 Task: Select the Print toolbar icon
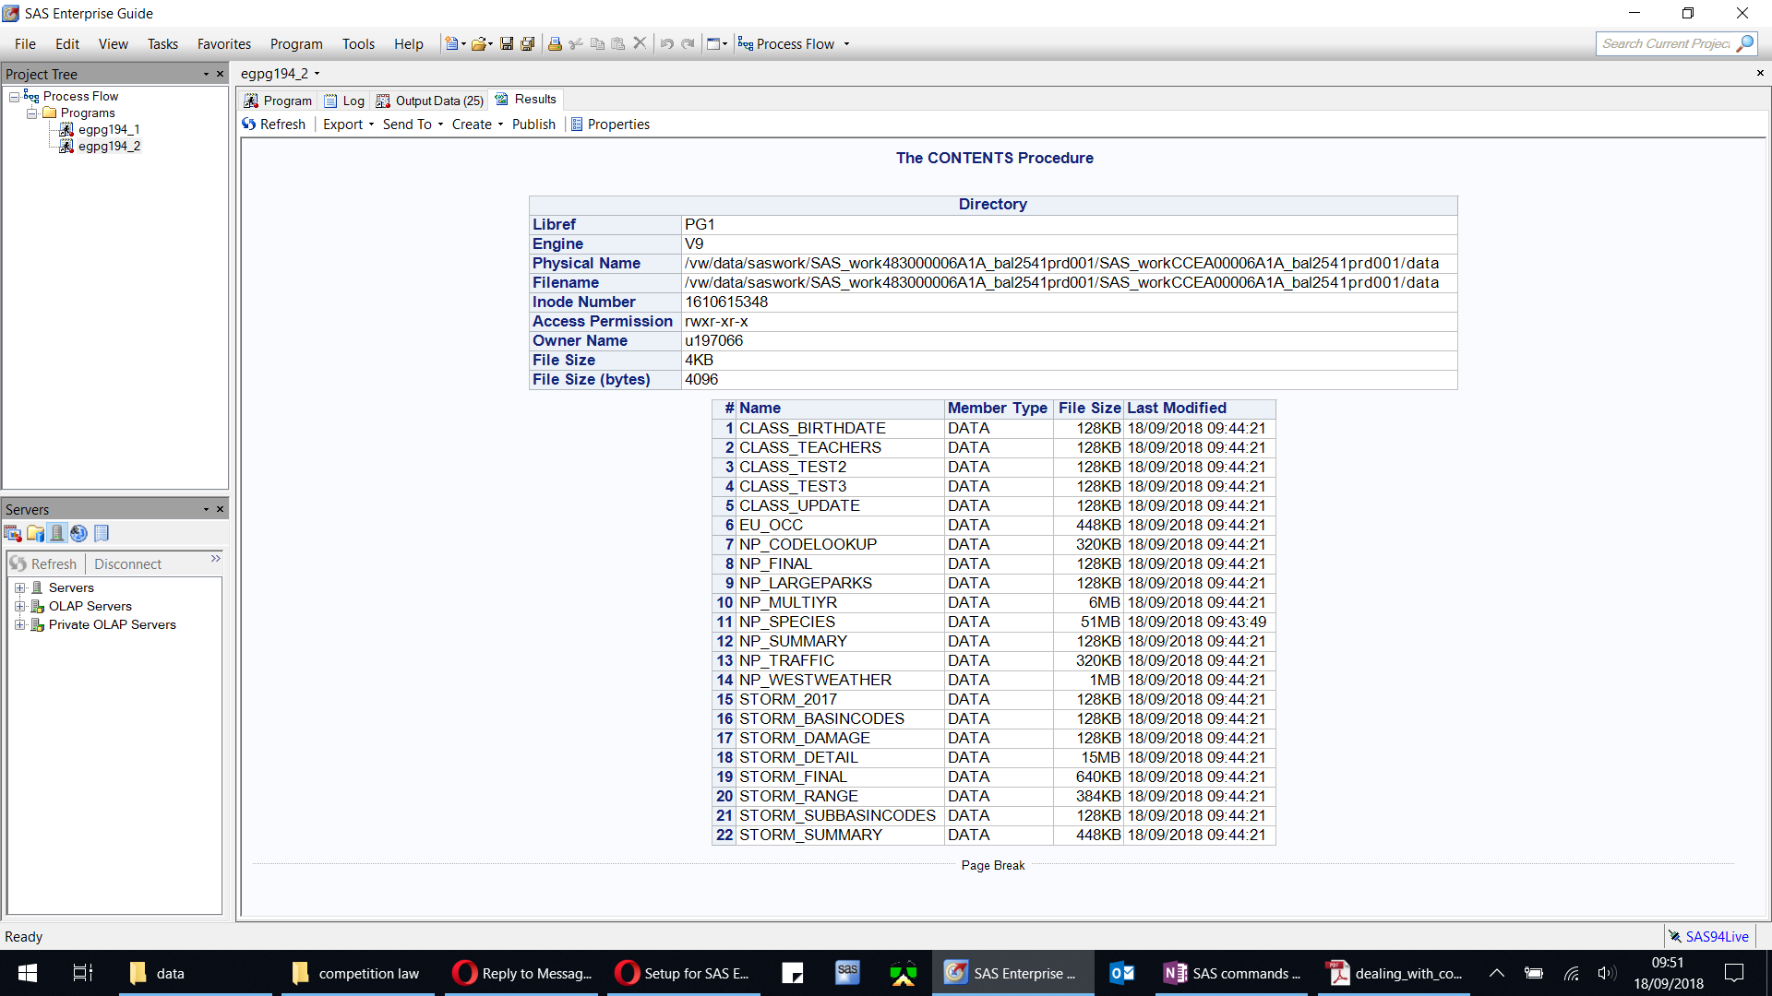pos(554,43)
